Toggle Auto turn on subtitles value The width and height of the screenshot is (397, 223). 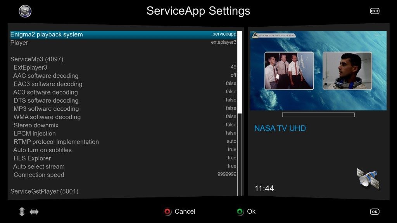coord(232,149)
